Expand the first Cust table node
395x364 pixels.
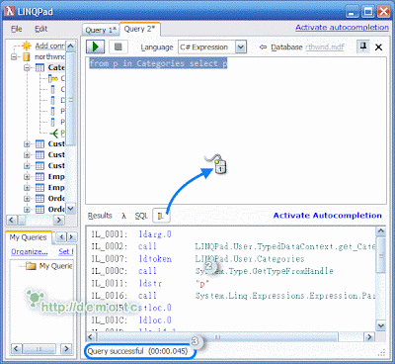(27, 144)
